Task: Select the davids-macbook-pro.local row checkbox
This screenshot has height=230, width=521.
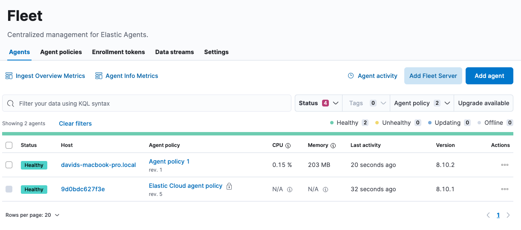Action: 9,165
